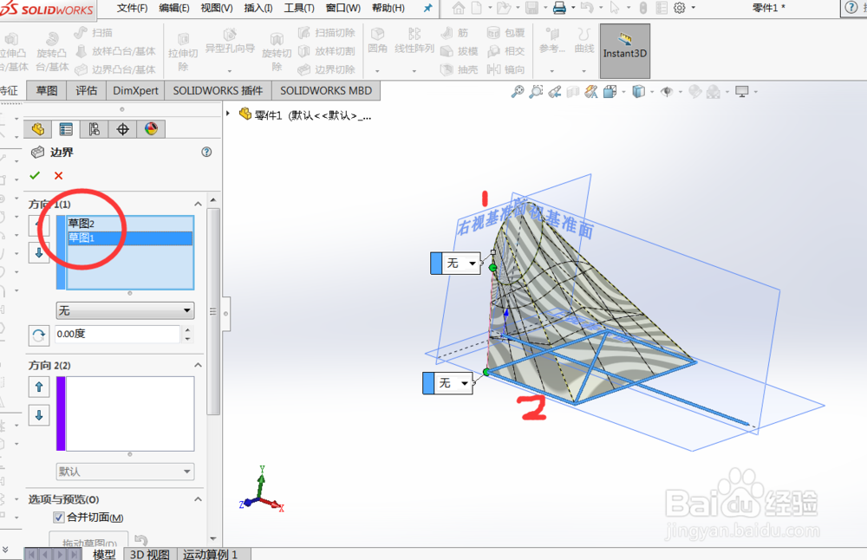Undo last action icon
Image resolution: width=867 pixels, height=560 pixels.
tap(587, 9)
